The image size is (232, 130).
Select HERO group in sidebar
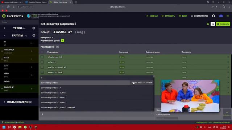[x=19, y=75]
